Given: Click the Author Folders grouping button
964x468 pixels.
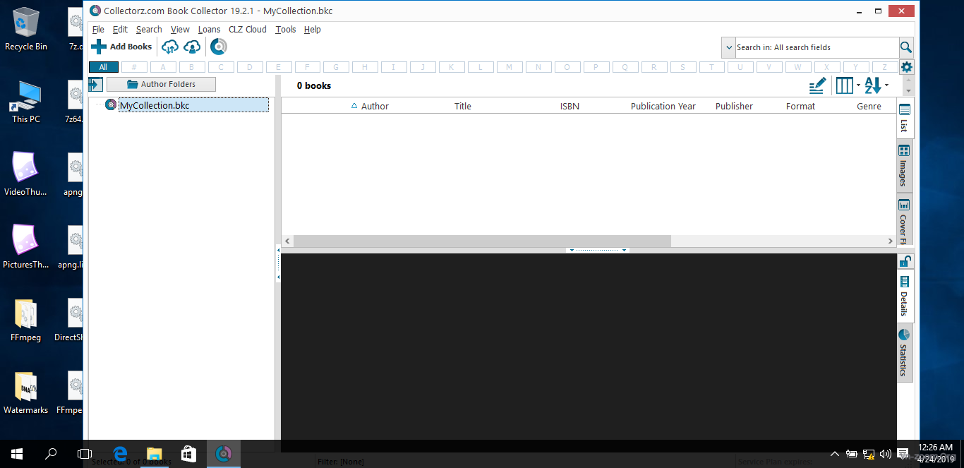Looking at the screenshot, I should click(x=161, y=84).
